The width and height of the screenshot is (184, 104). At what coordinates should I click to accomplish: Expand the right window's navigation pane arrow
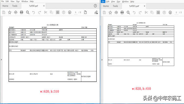(102, 60)
